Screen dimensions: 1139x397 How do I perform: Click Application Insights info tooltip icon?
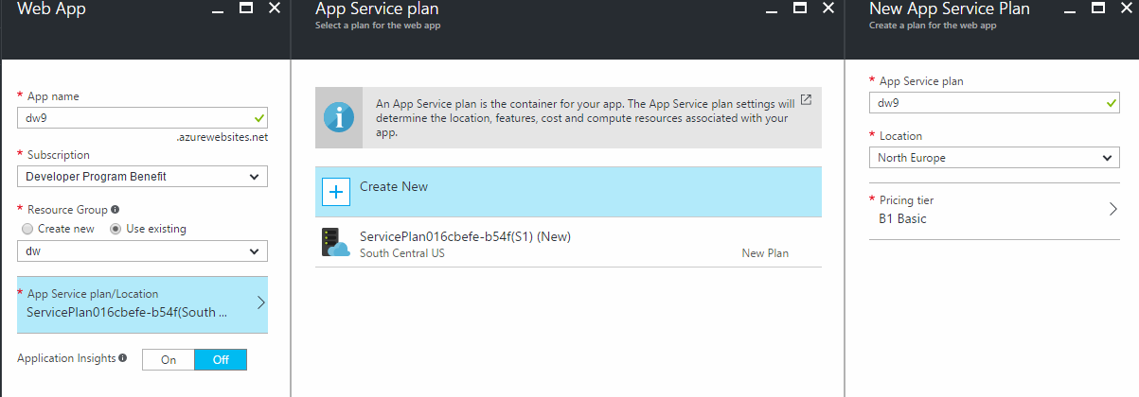click(122, 358)
